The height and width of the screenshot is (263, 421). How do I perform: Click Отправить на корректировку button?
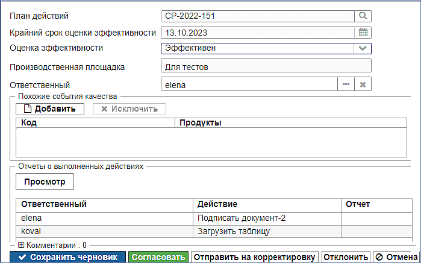(x=254, y=257)
